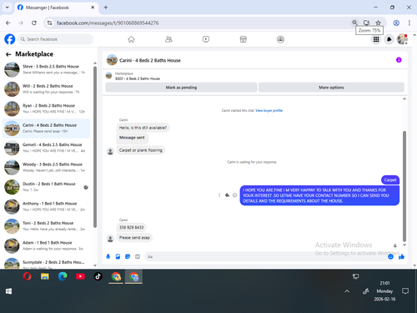Open the Chrome profile icon
Image resolution: width=417 pixels, height=313 pixels.
pyautogui.click(x=396, y=23)
